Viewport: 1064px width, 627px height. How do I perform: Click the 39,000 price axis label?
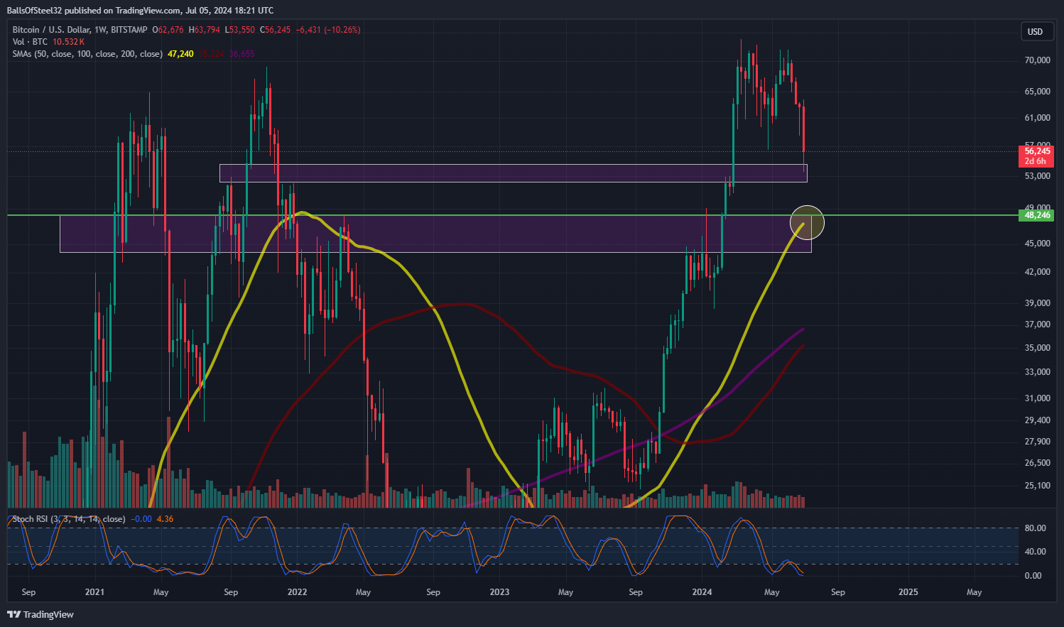click(1037, 303)
